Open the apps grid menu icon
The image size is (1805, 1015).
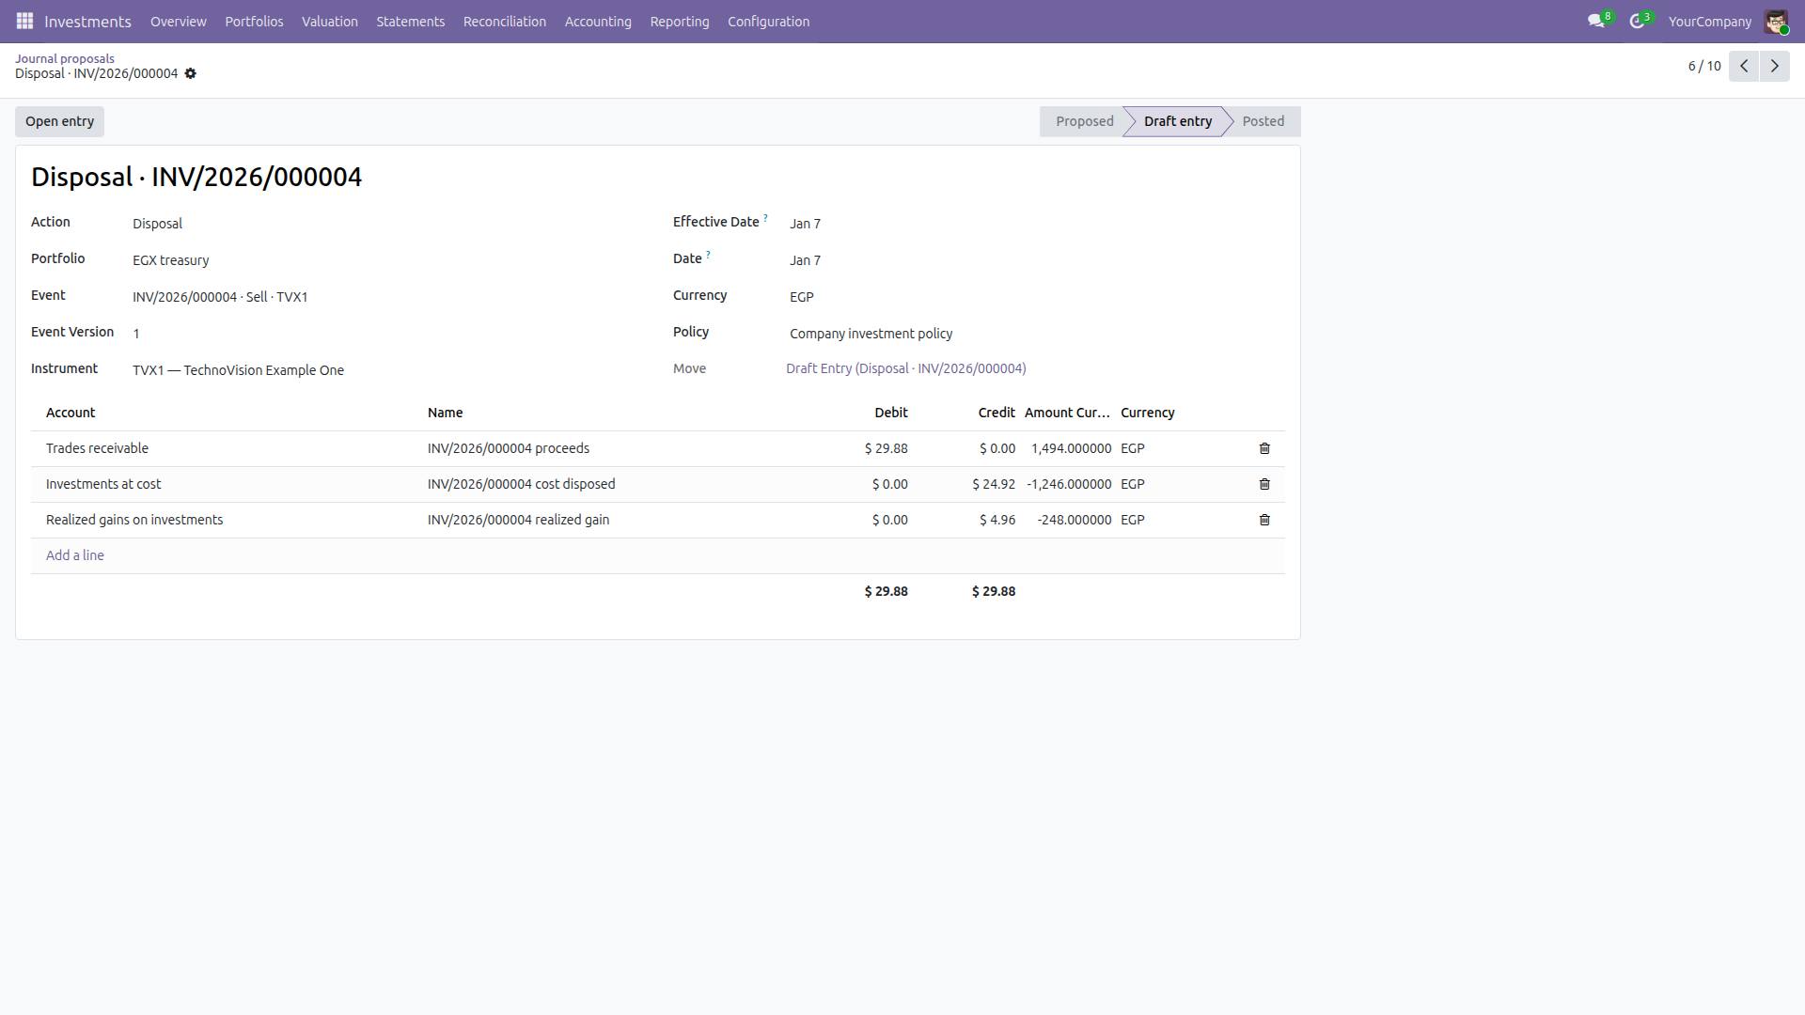pos(25,21)
